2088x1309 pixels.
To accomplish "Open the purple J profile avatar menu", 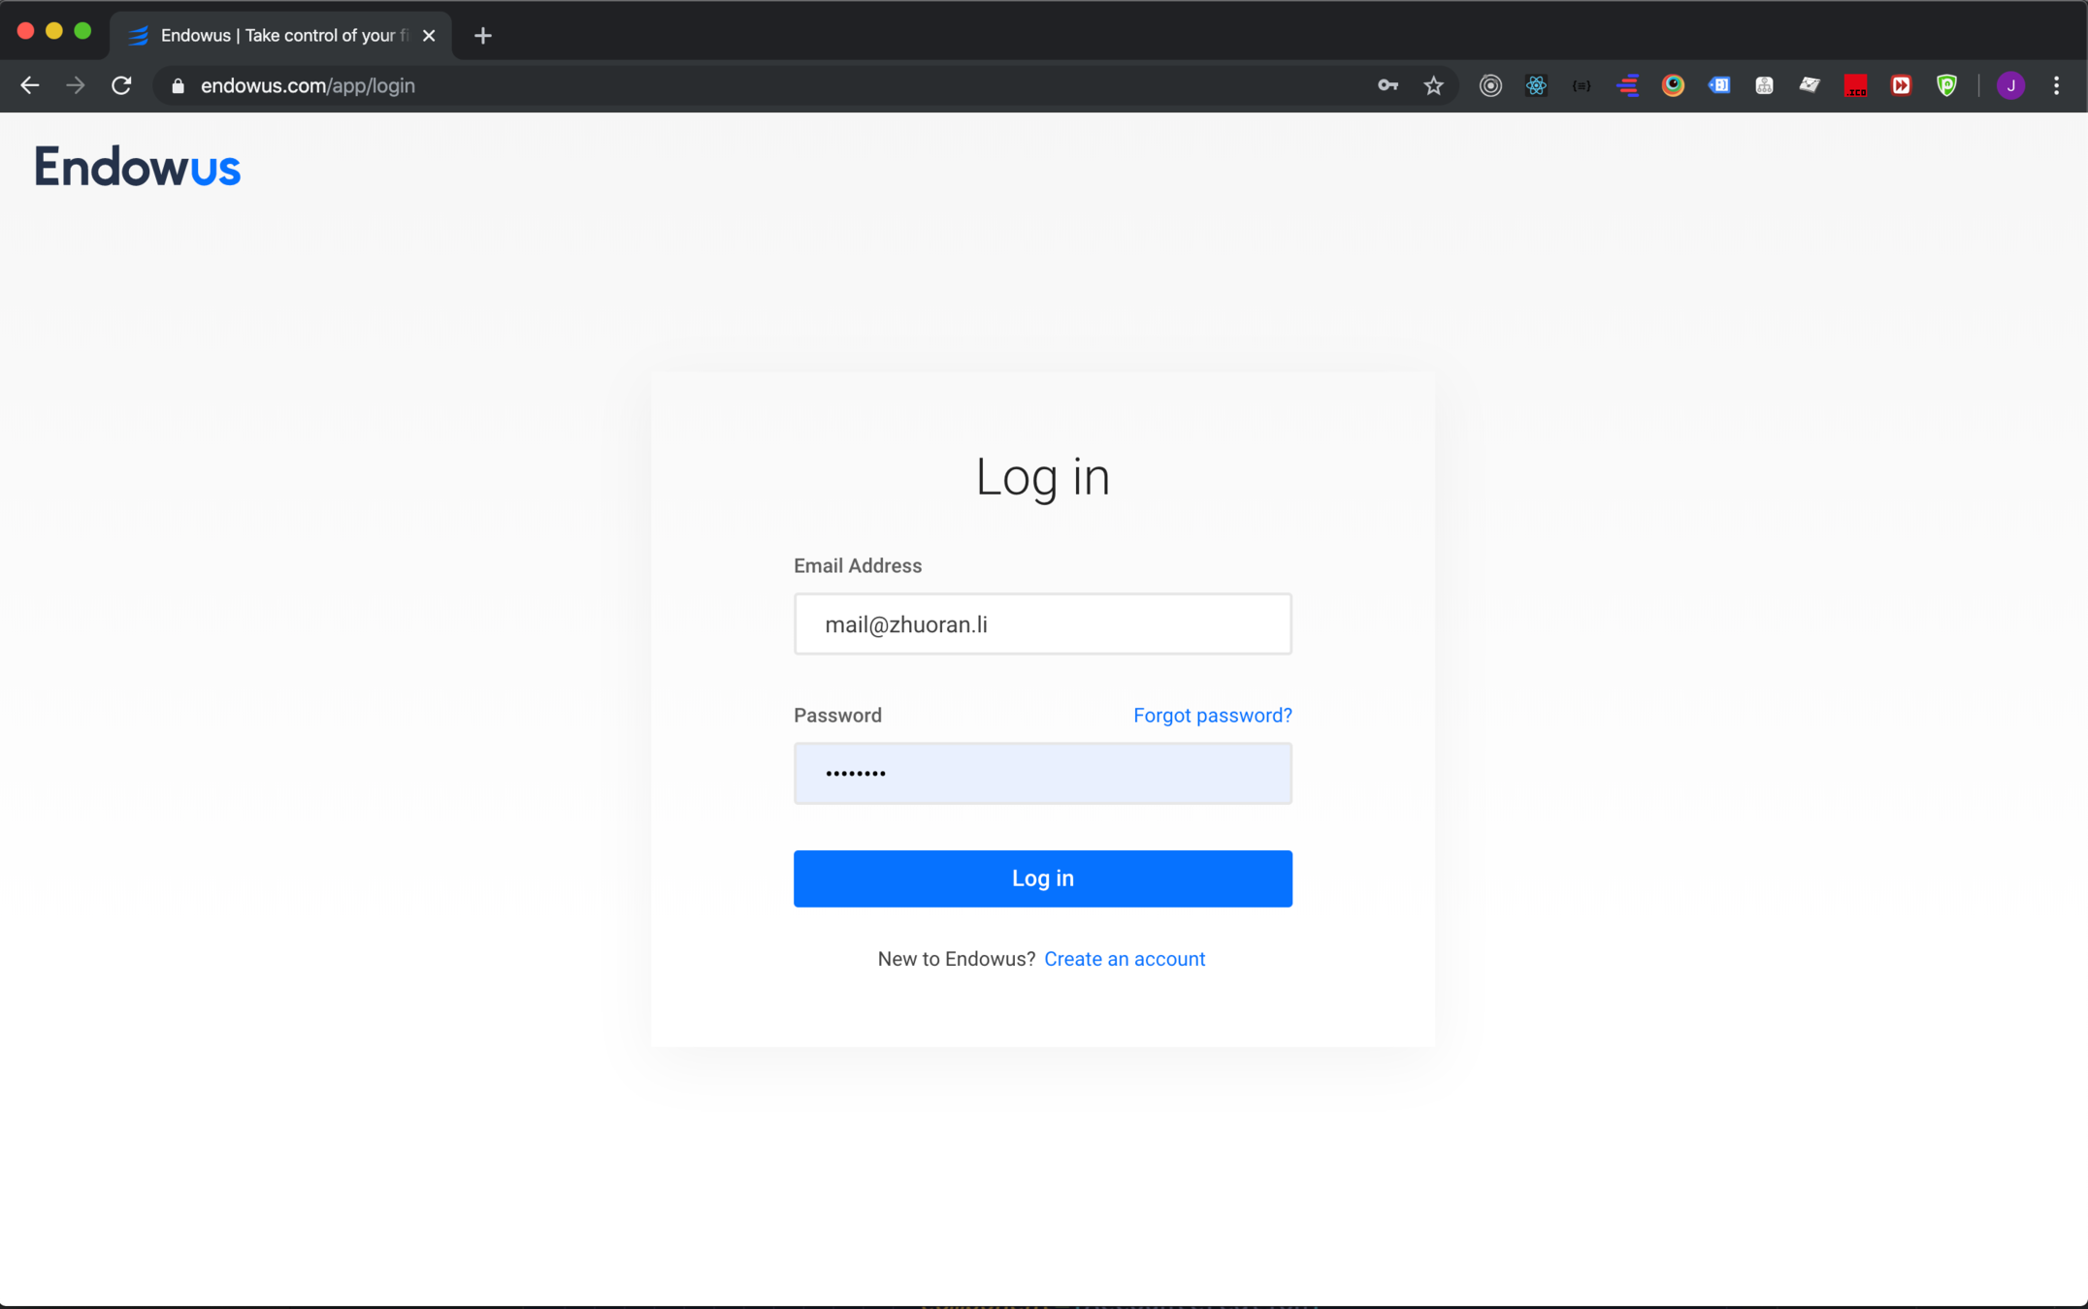I will pyautogui.click(x=2010, y=86).
